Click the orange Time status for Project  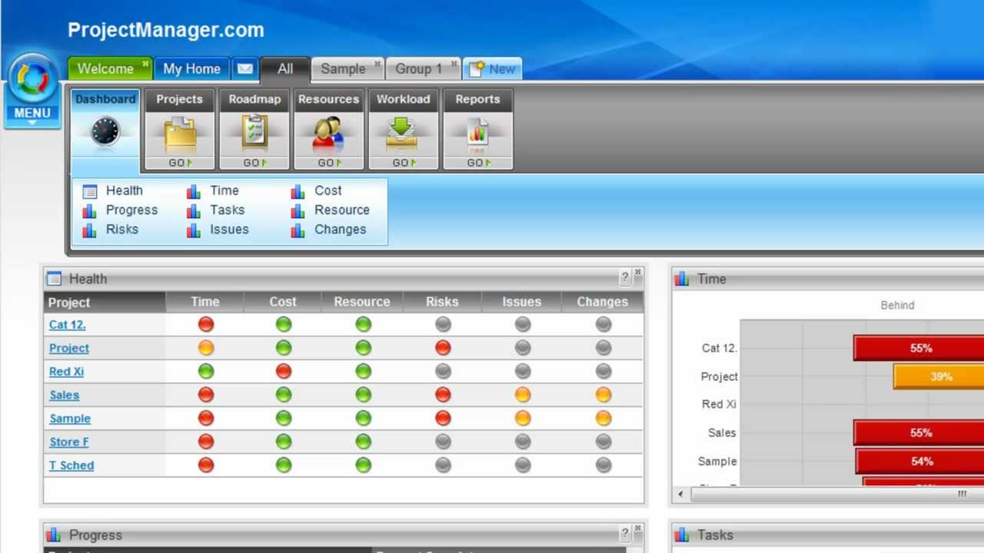(x=205, y=348)
